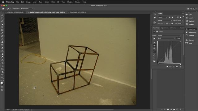Screen dimensions: 198x111
Task: Choose draw to modify curve pencil
Action: [x=154, y=55]
